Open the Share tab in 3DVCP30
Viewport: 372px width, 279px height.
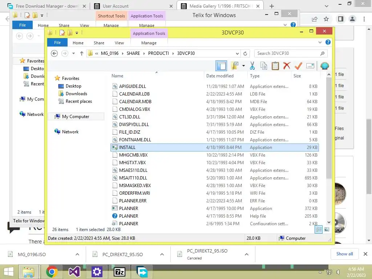[x=99, y=43]
